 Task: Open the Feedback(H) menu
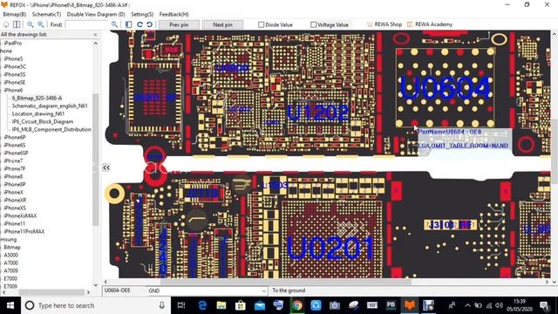[174, 14]
